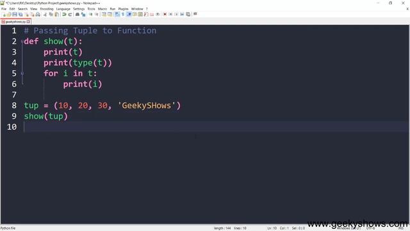Start macro recording red button
Viewport: 410px width, 231px height.
point(165,14)
